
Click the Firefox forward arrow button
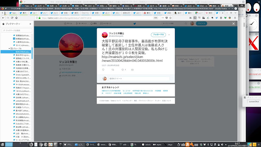pyautogui.click(x=8, y=18)
